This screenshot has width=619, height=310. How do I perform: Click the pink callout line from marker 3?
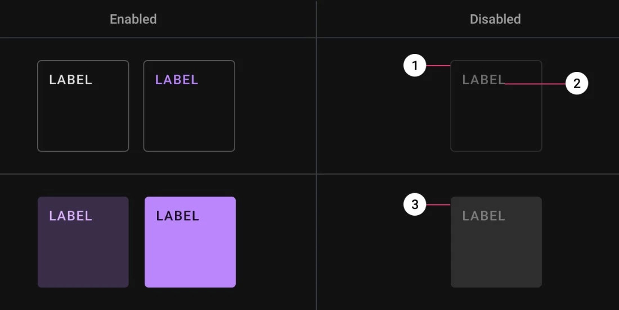438,205
